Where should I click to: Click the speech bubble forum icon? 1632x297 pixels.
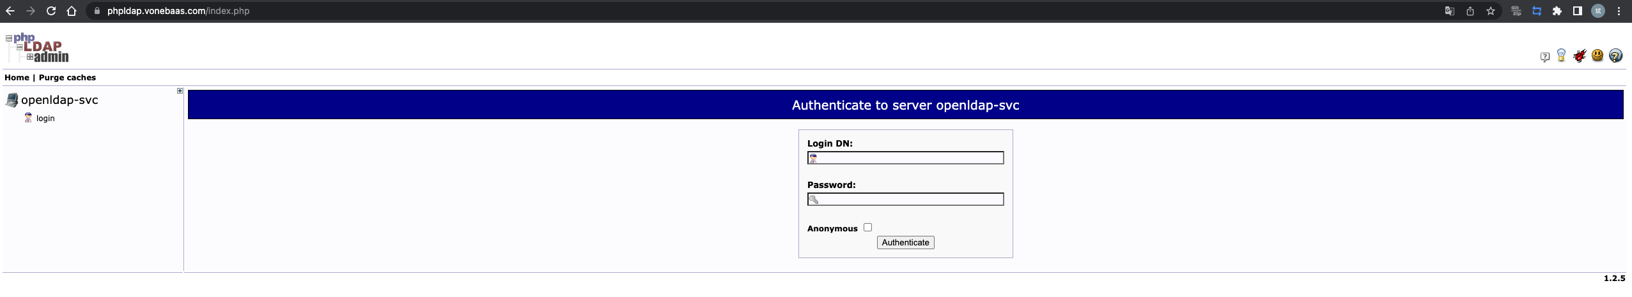[1545, 57]
